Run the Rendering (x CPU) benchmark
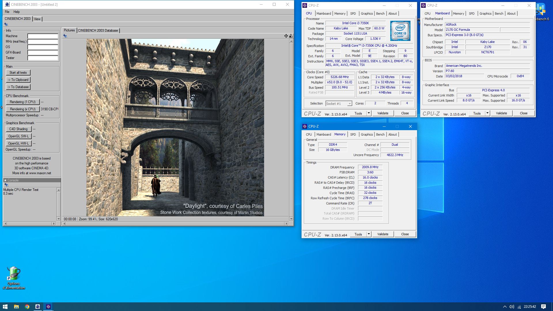Image resolution: width=553 pixels, height=311 pixels. pyautogui.click(x=22, y=109)
